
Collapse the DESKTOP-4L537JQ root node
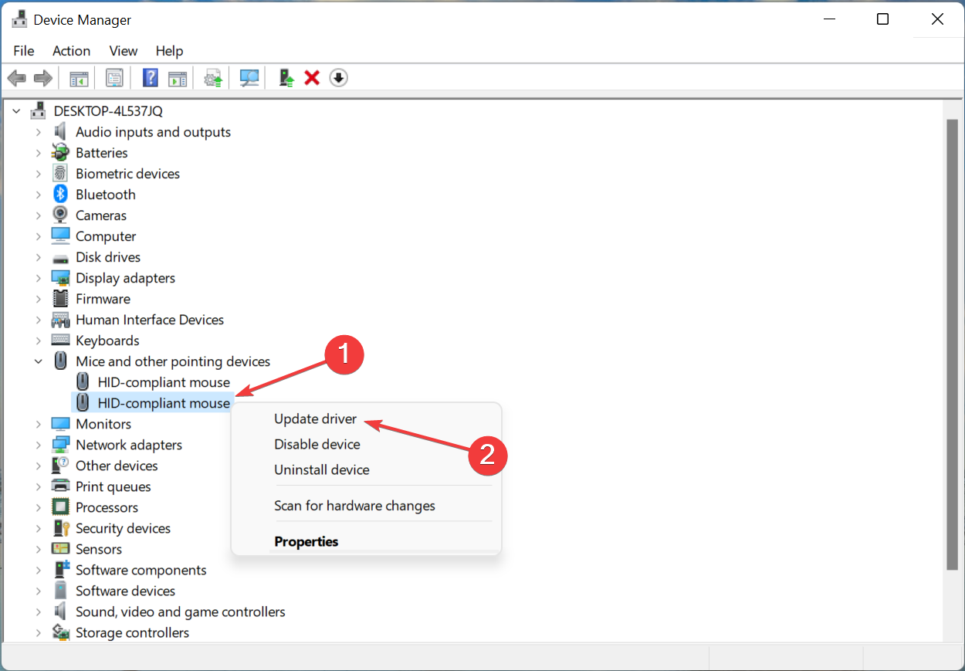17,111
